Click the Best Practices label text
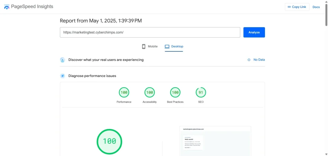328x156 pixels. (x=175, y=102)
